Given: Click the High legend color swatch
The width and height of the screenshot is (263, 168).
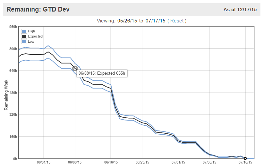Looking at the screenshot, I should pos(24,31).
